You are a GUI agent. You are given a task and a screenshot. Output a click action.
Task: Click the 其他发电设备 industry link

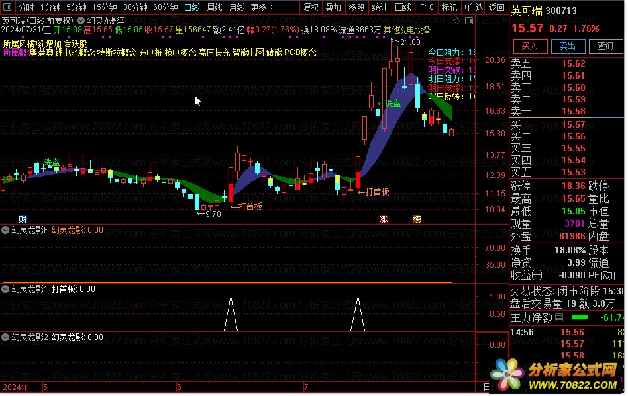point(407,30)
